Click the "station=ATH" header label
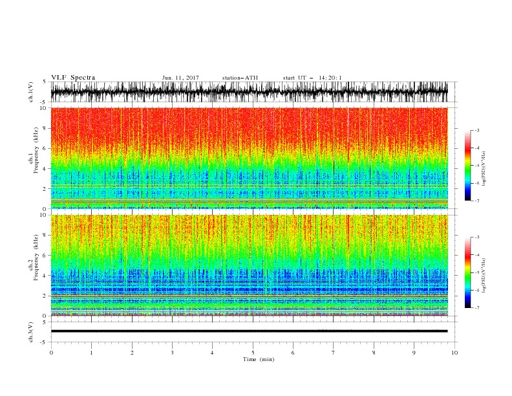Image resolution: width=512 pixels, height=396 pixels. 240,78
